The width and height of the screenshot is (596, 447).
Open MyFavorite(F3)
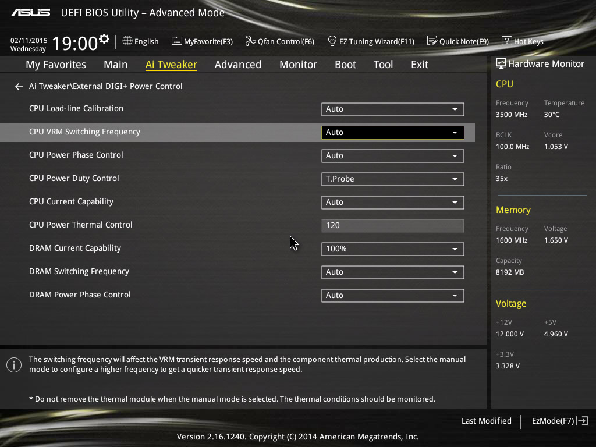(208, 41)
